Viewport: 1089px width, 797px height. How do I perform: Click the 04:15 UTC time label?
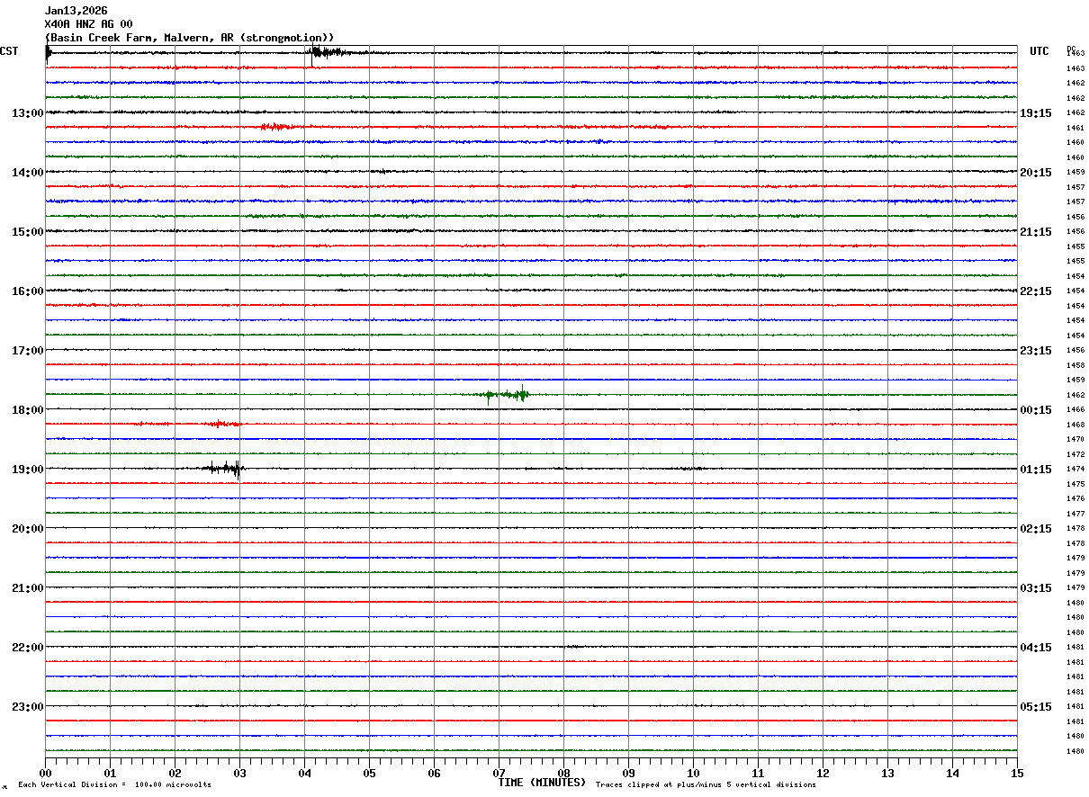click(1036, 648)
